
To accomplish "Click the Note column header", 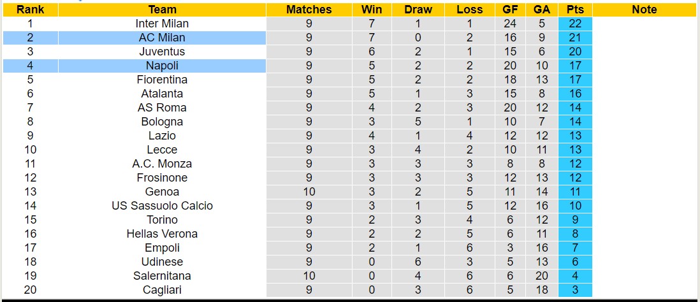I will [x=645, y=10].
